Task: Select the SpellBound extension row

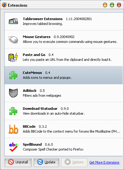Action: click(64, 147)
